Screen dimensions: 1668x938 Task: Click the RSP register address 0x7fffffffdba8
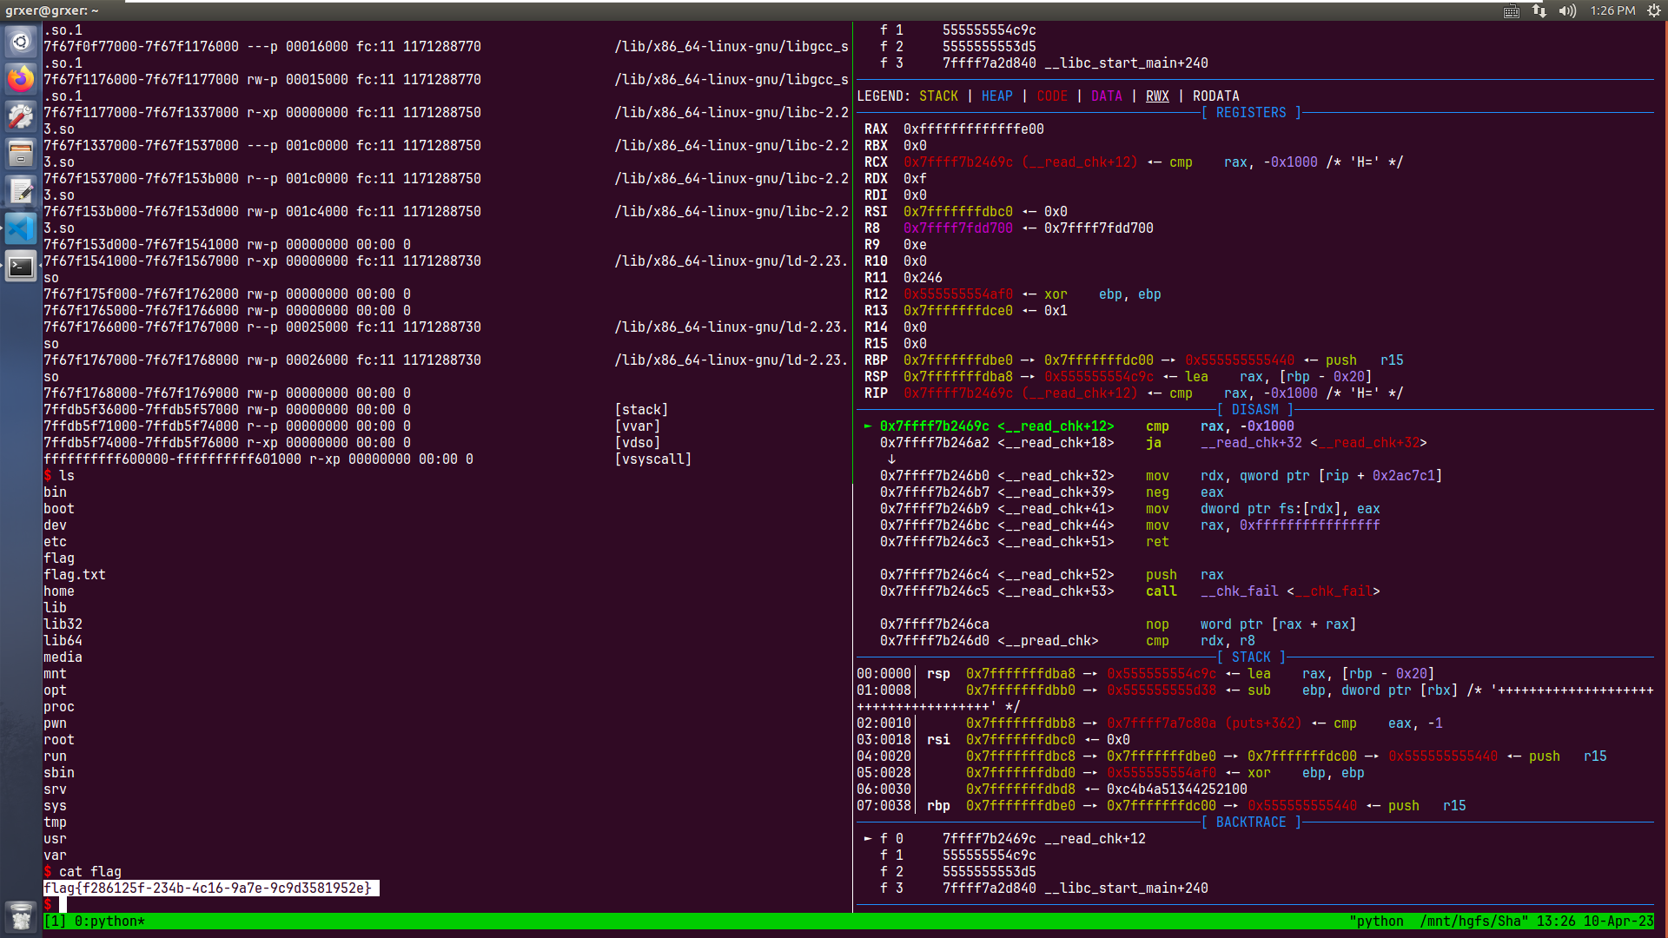pyautogui.click(x=958, y=377)
